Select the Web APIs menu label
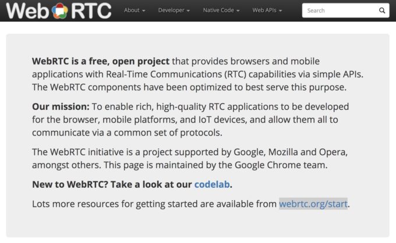 point(264,10)
